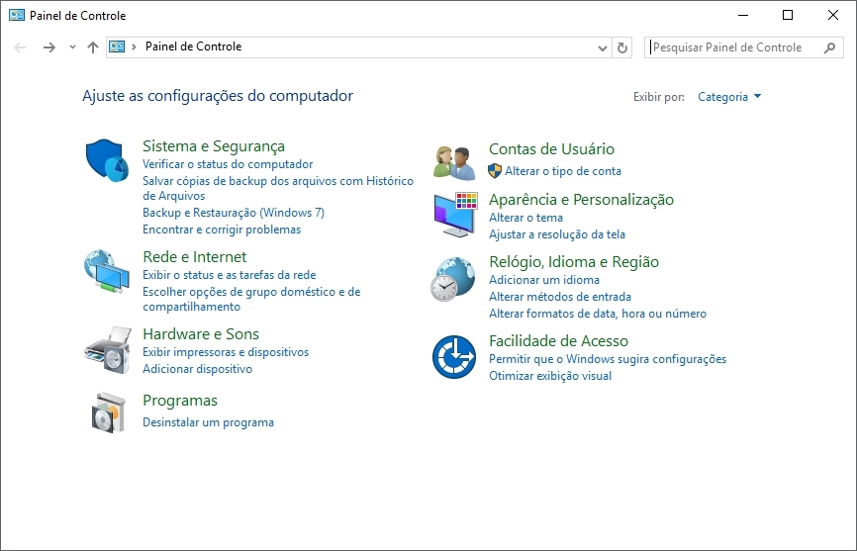The height and width of the screenshot is (551, 857).
Task: Click the search magnifier icon
Action: pyautogui.click(x=829, y=47)
